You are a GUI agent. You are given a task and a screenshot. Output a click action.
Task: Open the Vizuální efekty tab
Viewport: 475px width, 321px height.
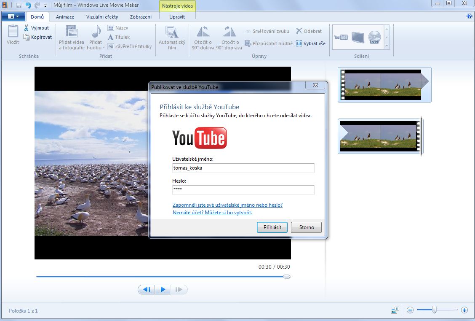(102, 17)
